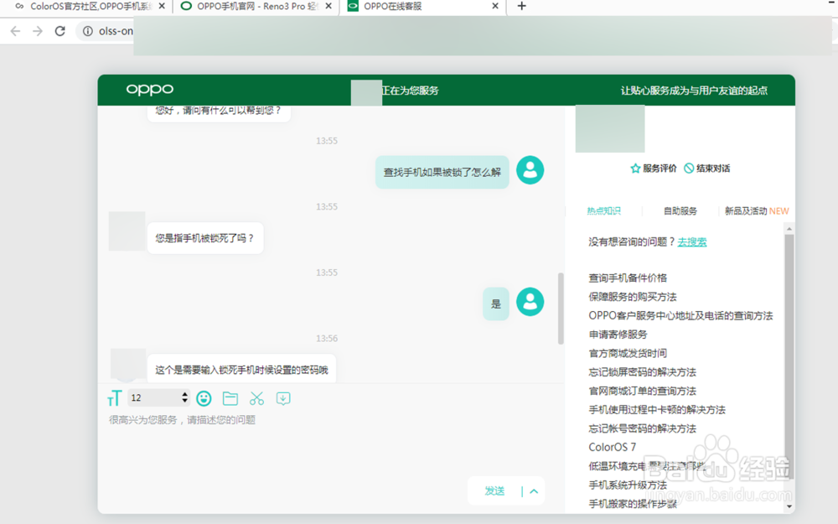
Task: Open 忘记锁屏密码的解决方法 topic
Action: [643, 372]
